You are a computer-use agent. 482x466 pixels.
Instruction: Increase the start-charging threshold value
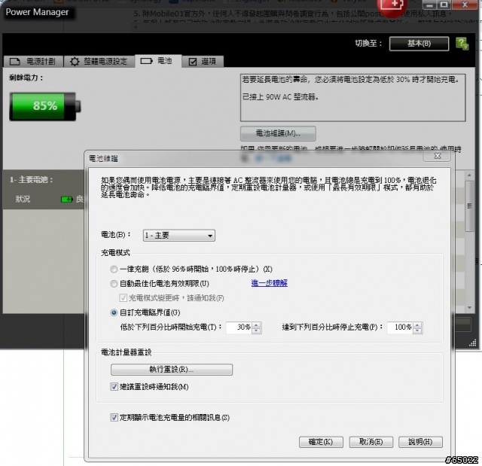point(256,324)
